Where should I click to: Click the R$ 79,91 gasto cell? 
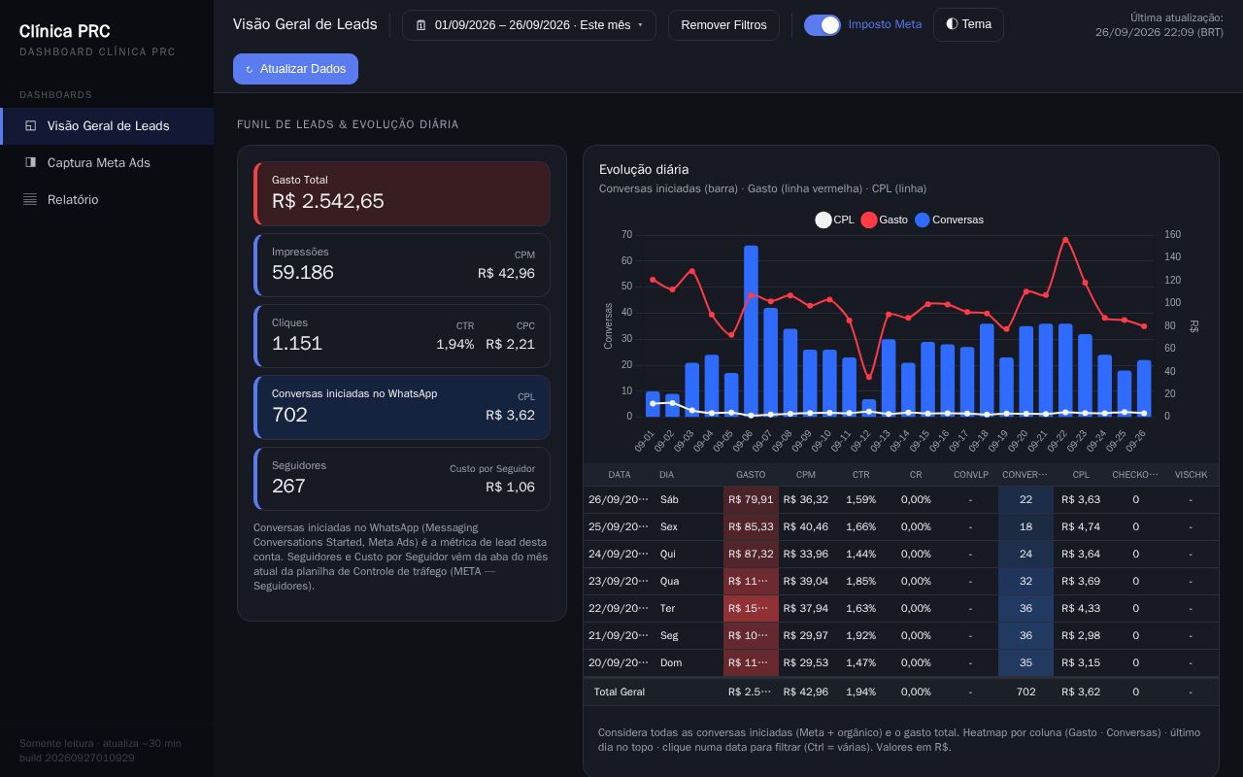(751, 499)
